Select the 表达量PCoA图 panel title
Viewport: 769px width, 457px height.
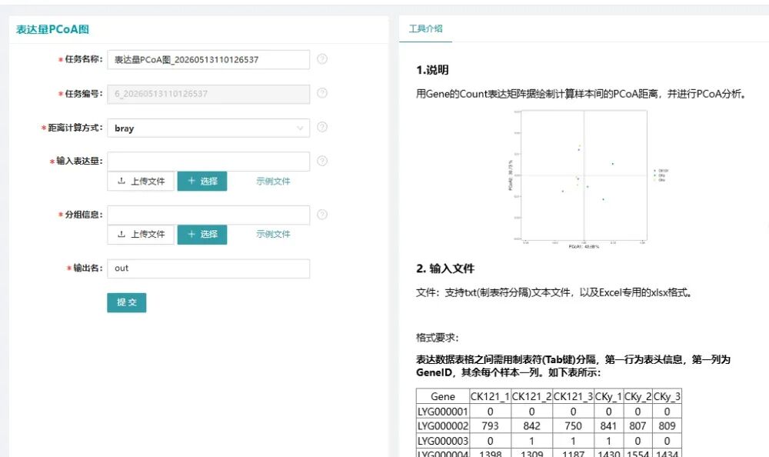pyautogui.click(x=52, y=29)
